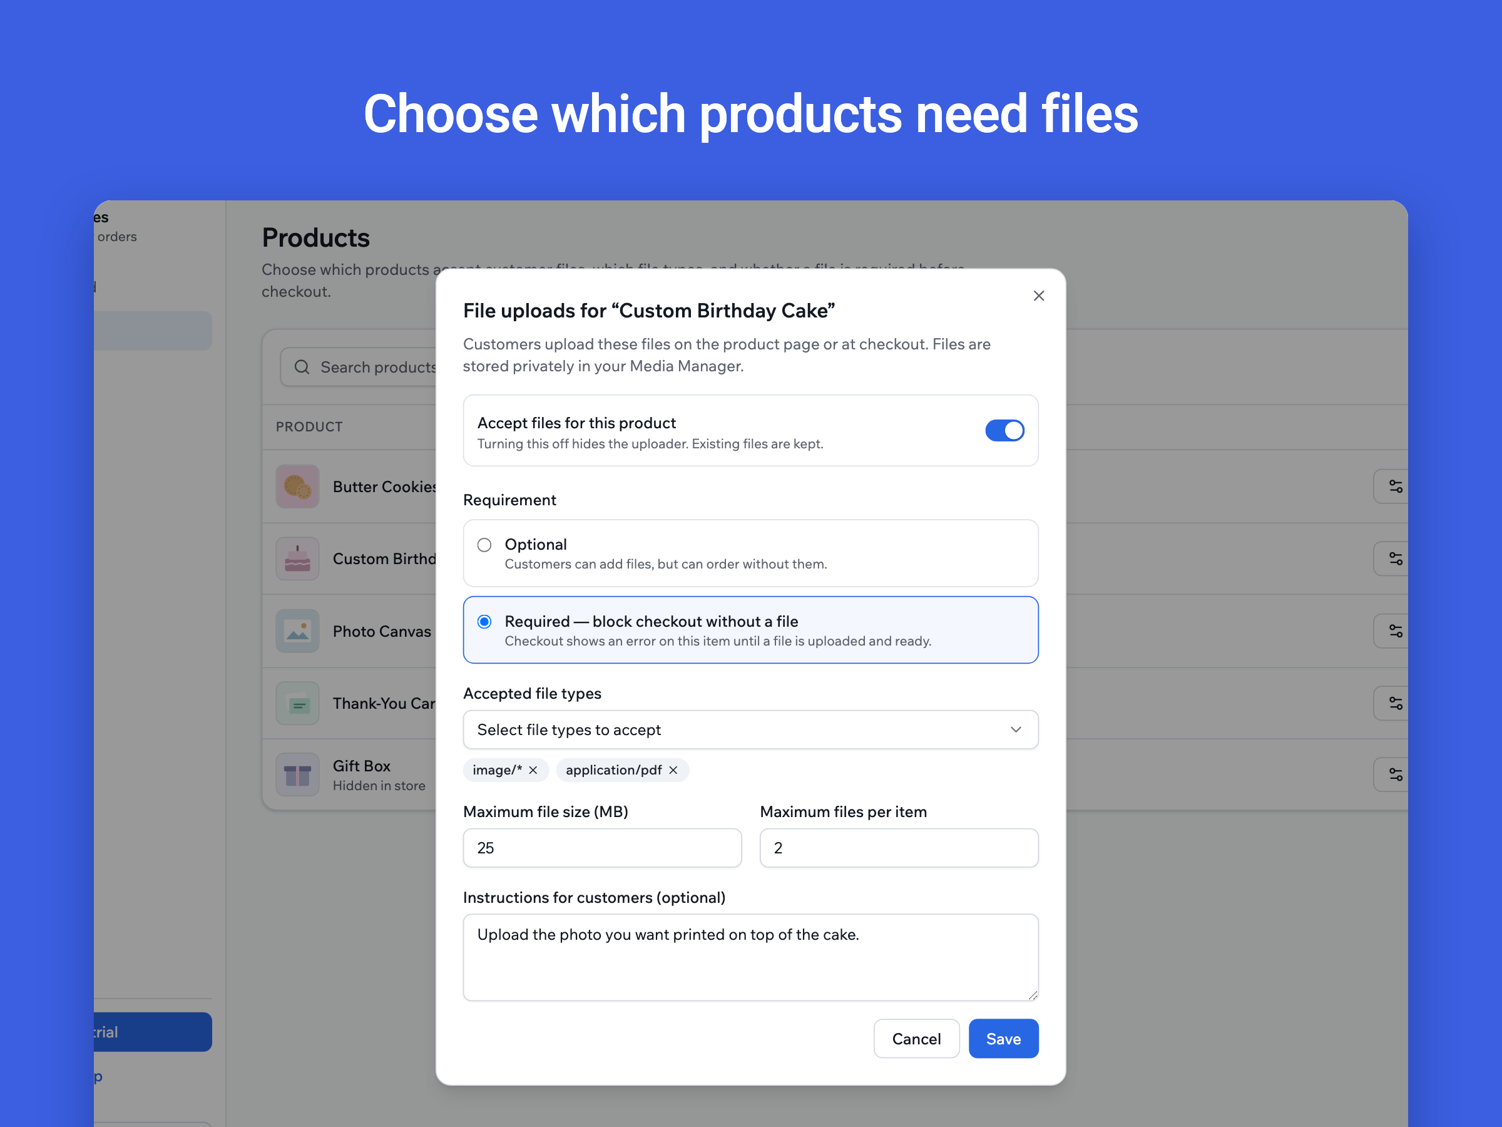
Task: Click the Gift Box product thumbnail
Action: click(297, 774)
